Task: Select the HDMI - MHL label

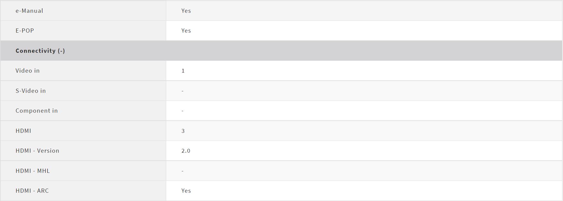Action: click(x=33, y=171)
